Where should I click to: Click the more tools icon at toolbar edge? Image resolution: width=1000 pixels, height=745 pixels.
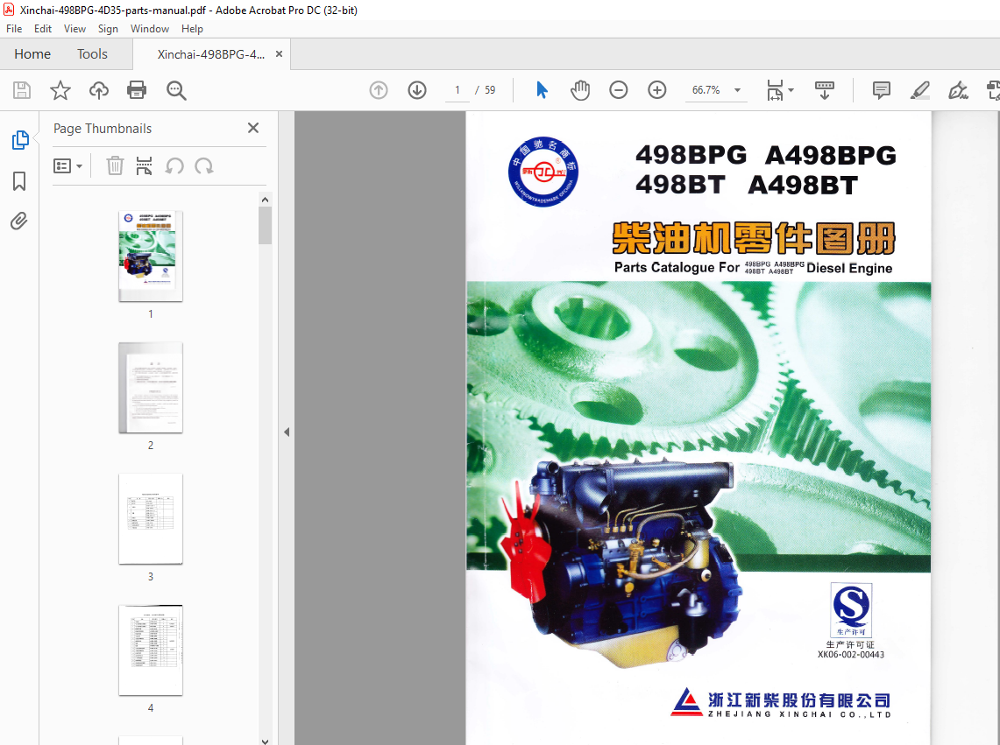coord(993,90)
